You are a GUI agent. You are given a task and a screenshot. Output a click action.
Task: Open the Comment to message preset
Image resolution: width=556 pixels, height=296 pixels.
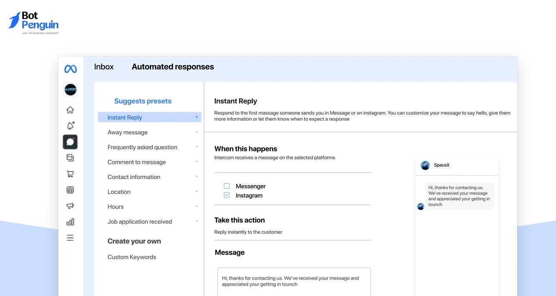(136, 162)
